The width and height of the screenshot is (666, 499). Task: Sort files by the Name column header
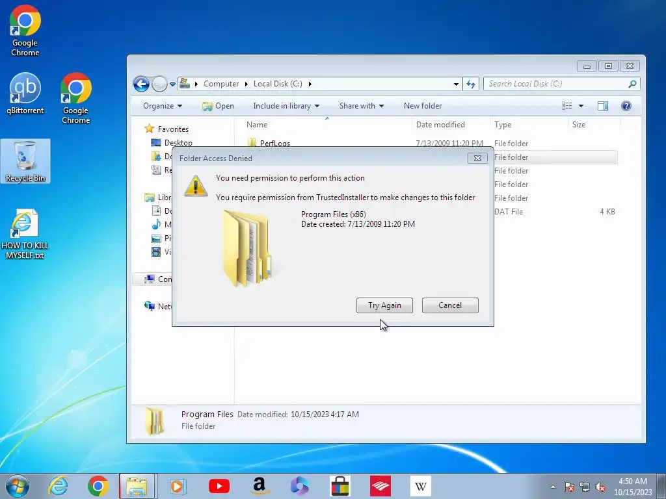pyautogui.click(x=257, y=124)
